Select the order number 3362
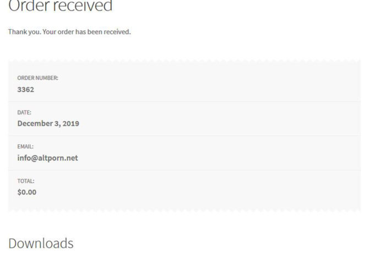Image resolution: width=369 pixels, height=253 pixels. click(26, 89)
